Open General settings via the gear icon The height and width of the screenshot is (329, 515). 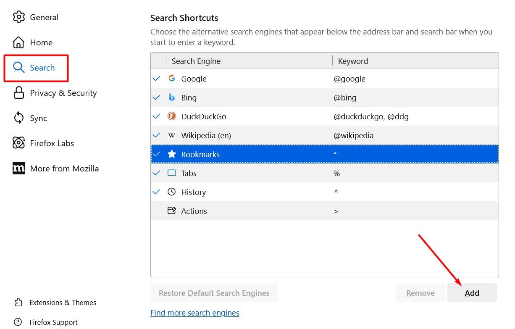tap(18, 17)
